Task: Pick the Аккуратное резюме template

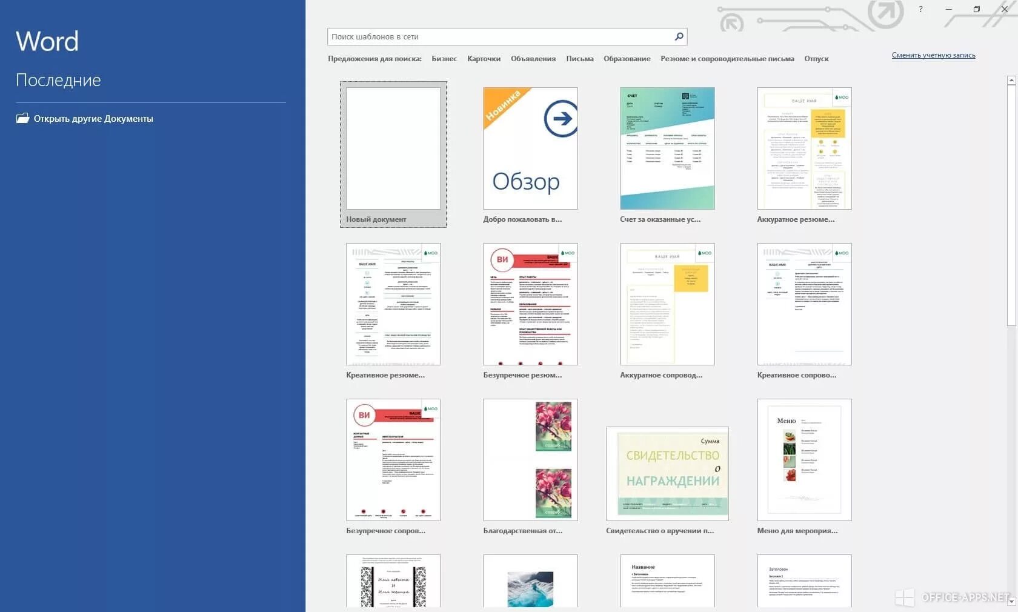Action: pos(804,155)
